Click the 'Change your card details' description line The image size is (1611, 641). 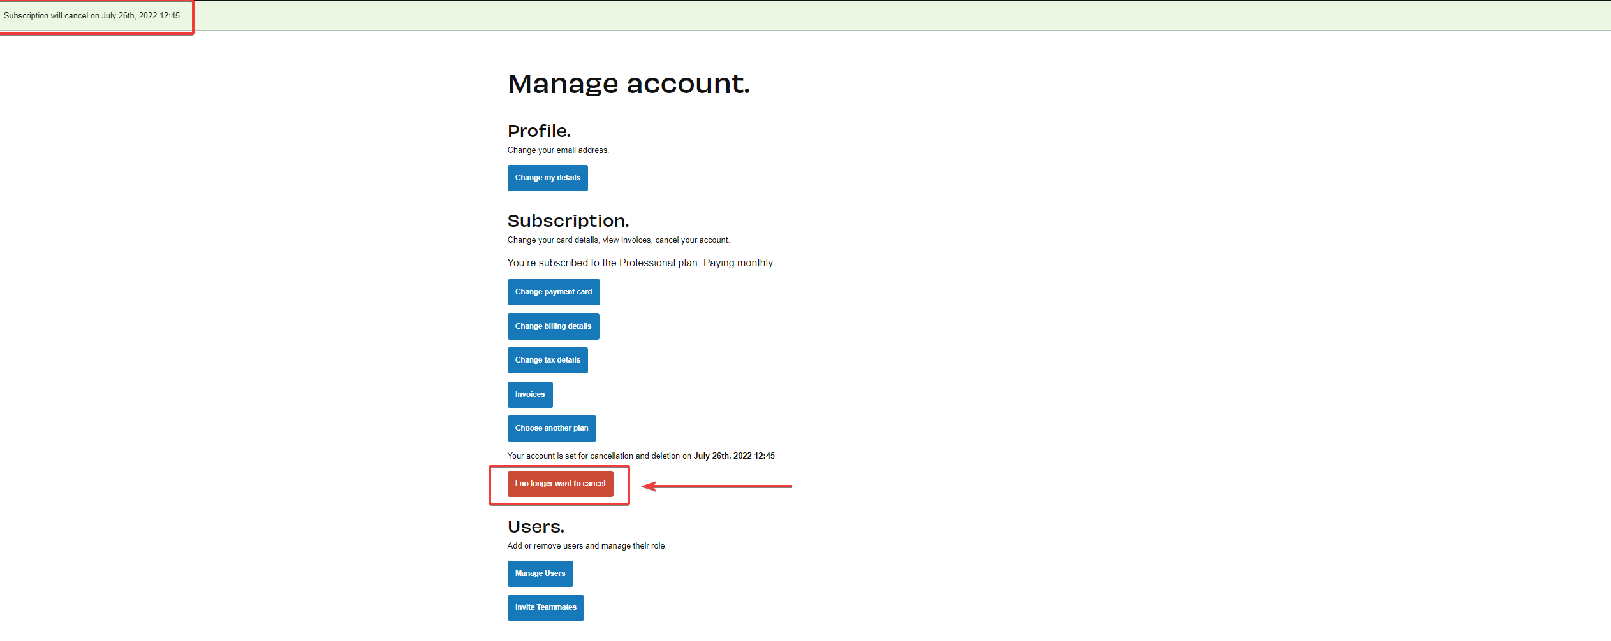[618, 240]
